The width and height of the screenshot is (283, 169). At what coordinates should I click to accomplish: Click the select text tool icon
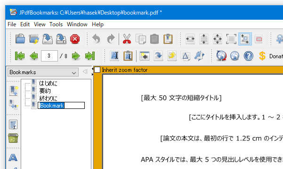114,56
